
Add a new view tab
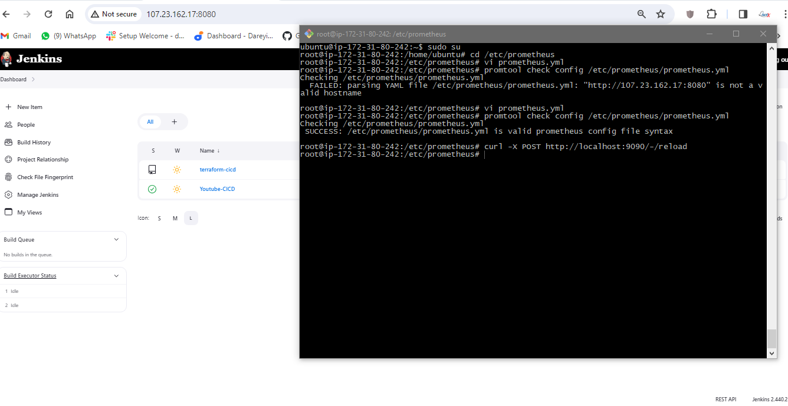click(x=174, y=122)
